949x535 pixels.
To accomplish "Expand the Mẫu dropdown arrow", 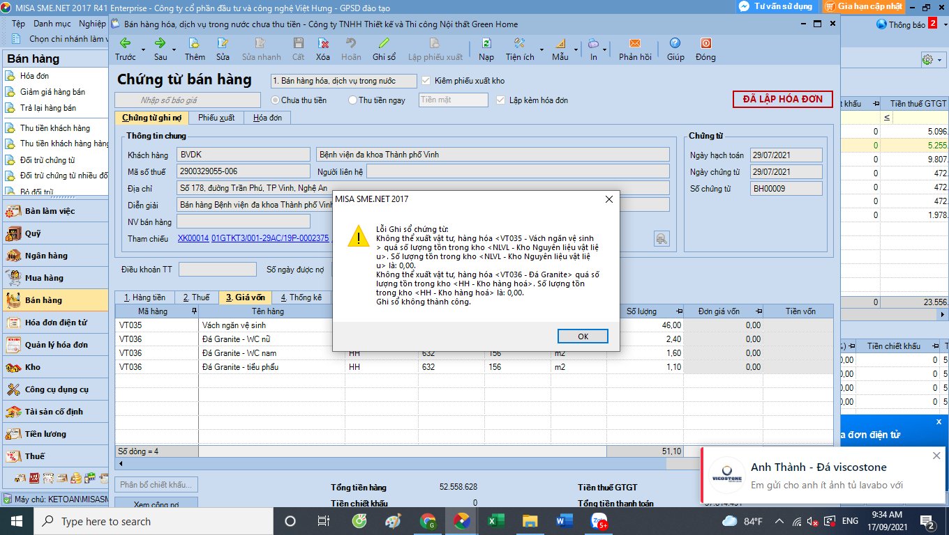I will pos(576,49).
